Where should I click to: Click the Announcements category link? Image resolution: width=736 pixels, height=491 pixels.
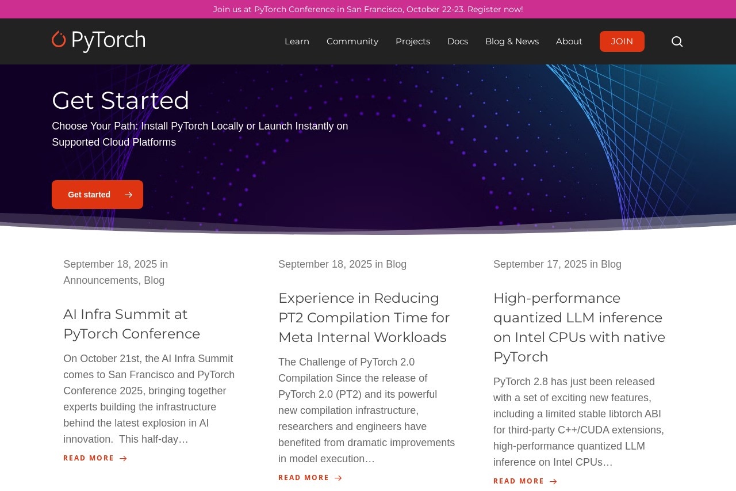click(101, 280)
